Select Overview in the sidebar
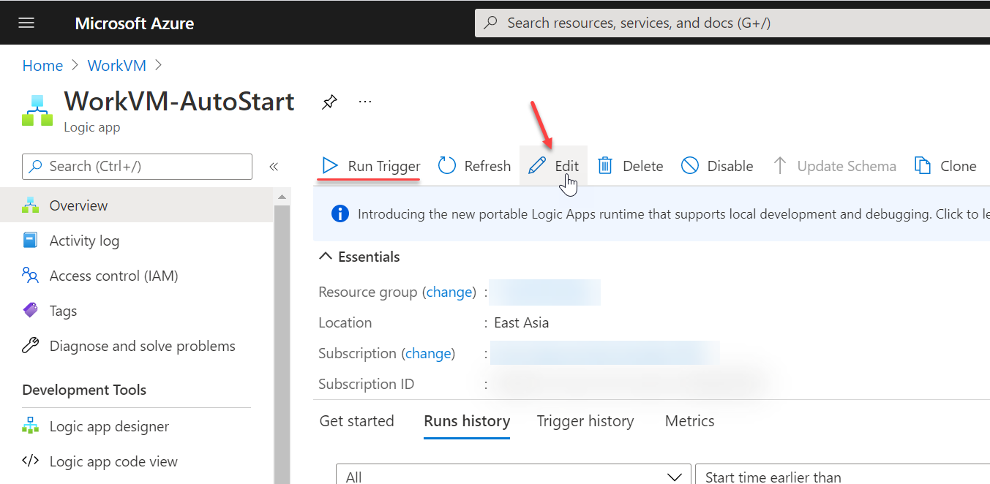This screenshot has height=484, width=990. coord(137,205)
